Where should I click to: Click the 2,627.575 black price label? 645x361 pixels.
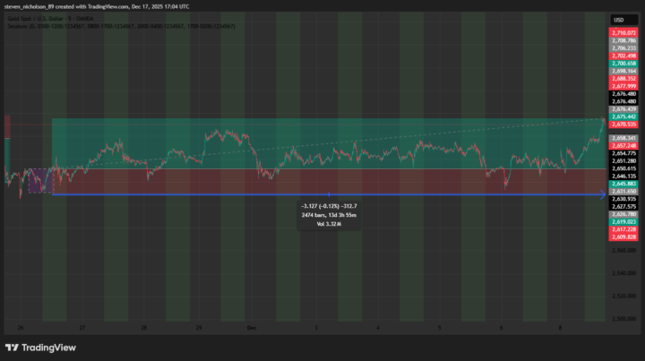point(623,207)
